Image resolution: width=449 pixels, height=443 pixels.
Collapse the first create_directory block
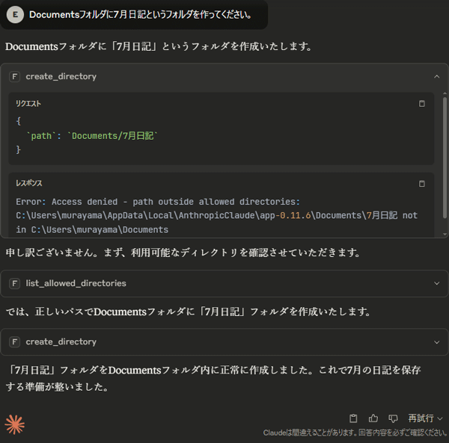[x=437, y=77]
